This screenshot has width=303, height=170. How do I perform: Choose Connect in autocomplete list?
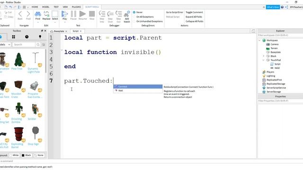[x=138, y=86]
